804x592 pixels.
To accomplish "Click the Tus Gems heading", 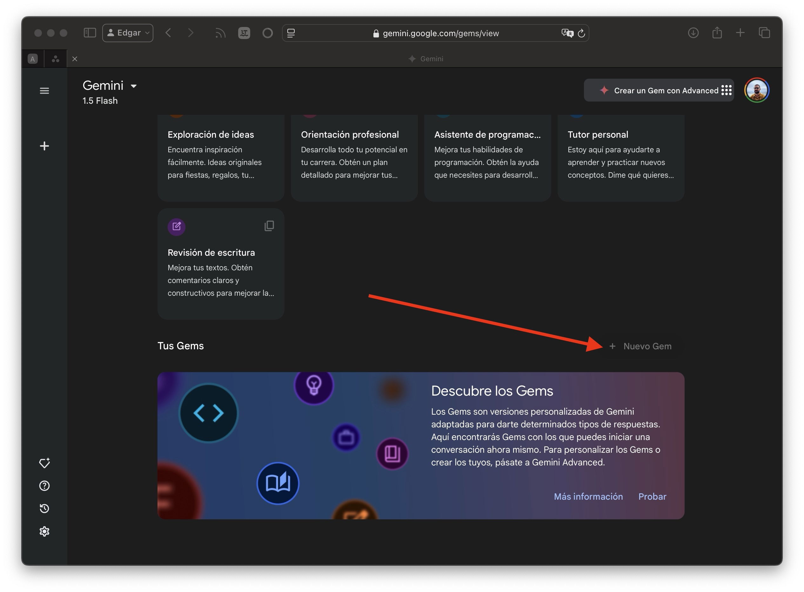I will click(x=180, y=346).
